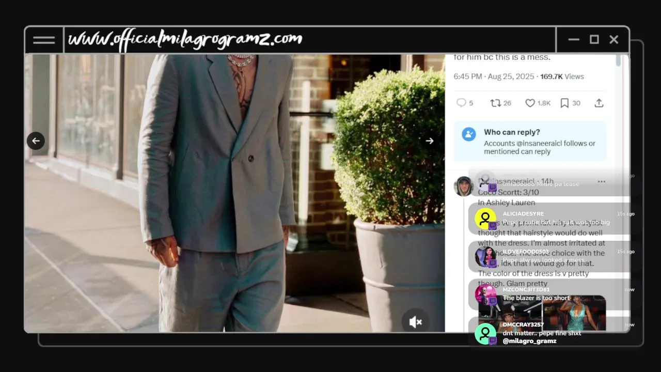661x372 pixels.
Task: Select the DMCCRAY3257 chat username
Action: 523,324
